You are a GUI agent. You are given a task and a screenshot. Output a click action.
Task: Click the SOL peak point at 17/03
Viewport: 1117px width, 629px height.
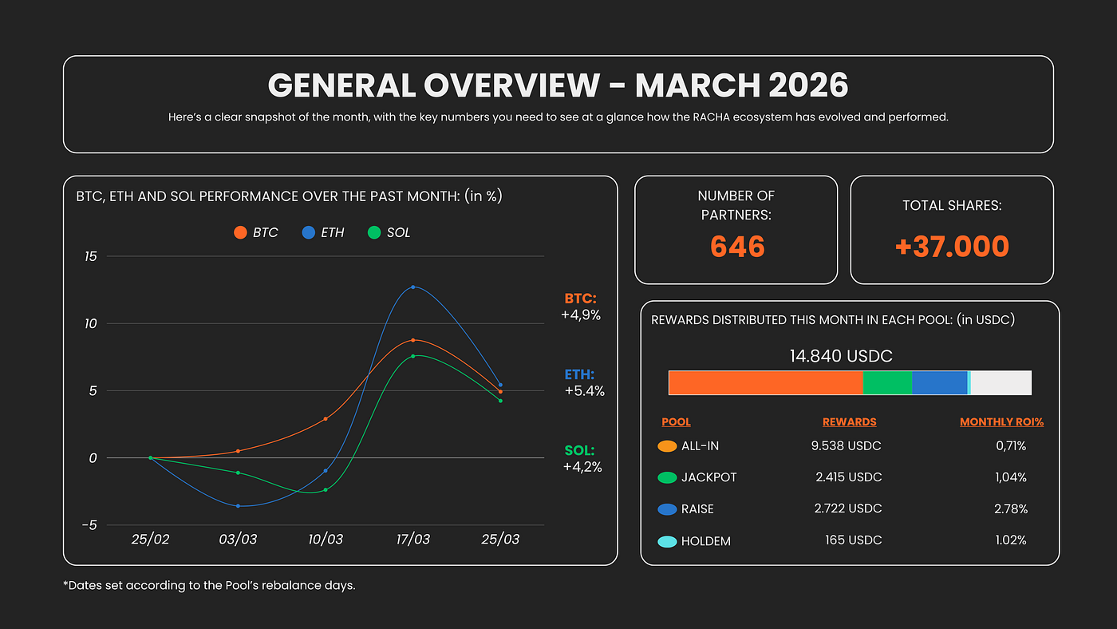coord(412,356)
